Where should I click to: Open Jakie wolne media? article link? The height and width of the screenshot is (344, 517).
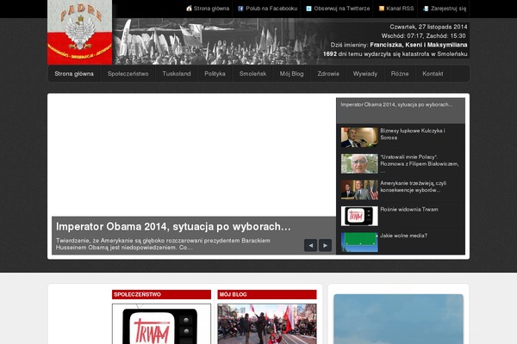pyautogui.click(x=403, y=236)
